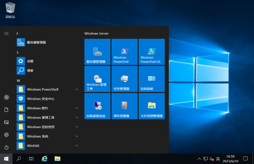
Task: Switch the 英 input method indicator
Action: (x=218, y=159)
